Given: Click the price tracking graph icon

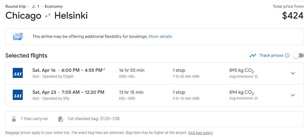Looking at the screenshot, I should coord(253,55).
